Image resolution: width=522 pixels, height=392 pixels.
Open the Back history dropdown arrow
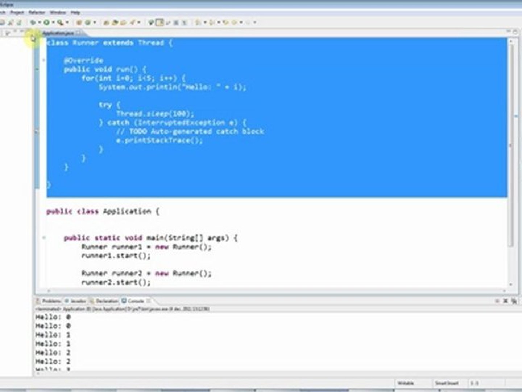[x=241, y=23]
